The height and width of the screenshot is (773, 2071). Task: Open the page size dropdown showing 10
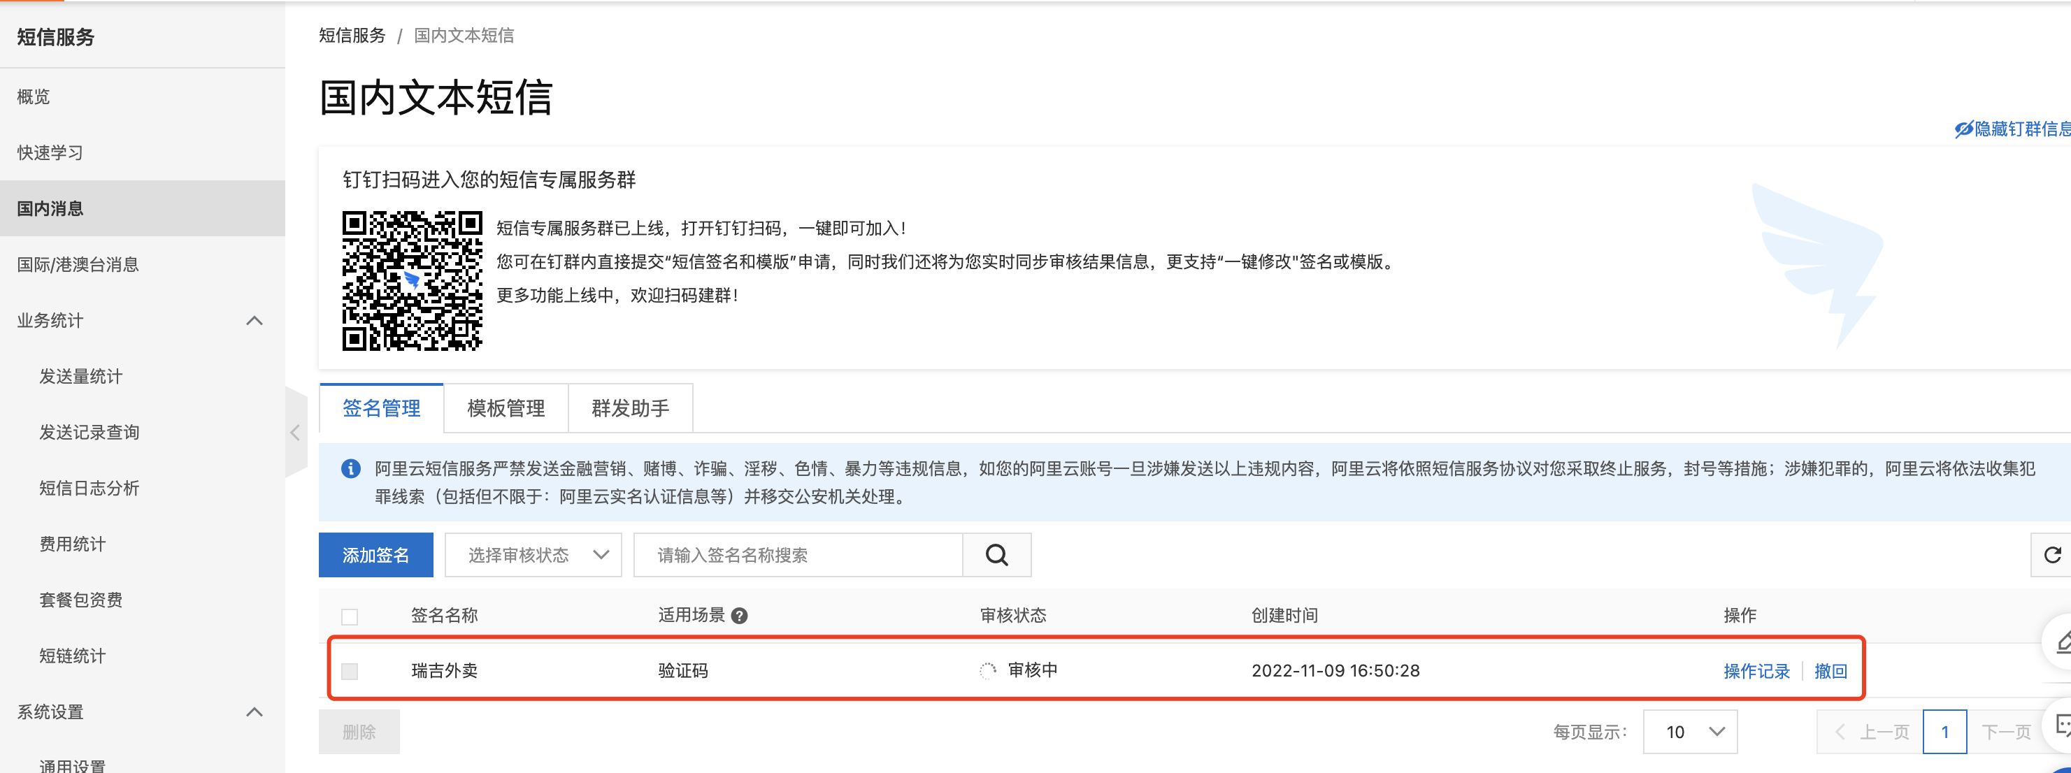[1690, 731]
